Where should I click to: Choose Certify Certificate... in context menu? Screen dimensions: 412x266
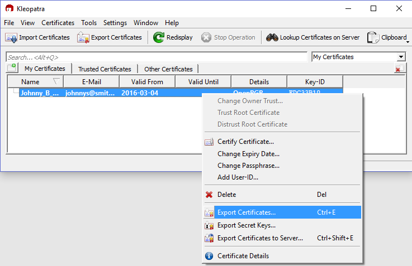click(282, 142)
